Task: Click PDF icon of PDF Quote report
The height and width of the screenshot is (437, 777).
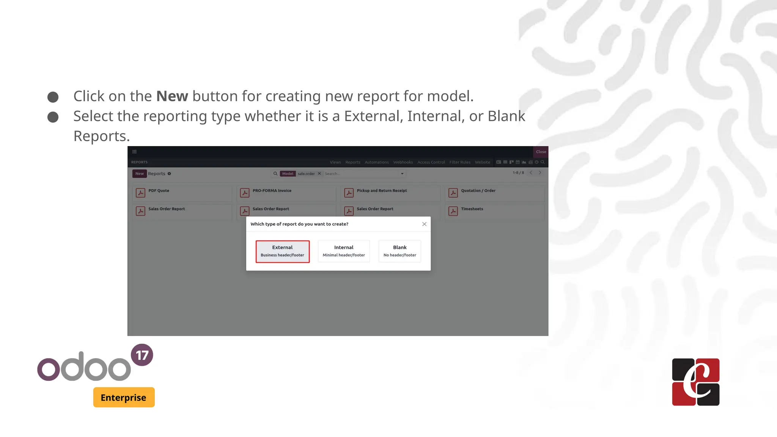Action: coord(140,193)
